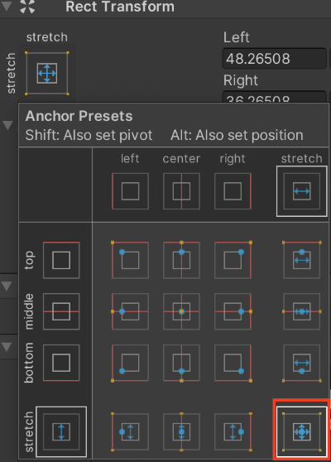Select the middle vertical alignment row header
This screenshot has height=462, width=331.
(61, 311)
